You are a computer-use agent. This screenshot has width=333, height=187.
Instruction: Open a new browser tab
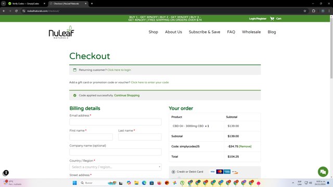(92, 4)
